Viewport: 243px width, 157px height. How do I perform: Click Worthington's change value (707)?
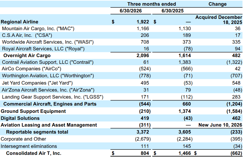point(236,76)
